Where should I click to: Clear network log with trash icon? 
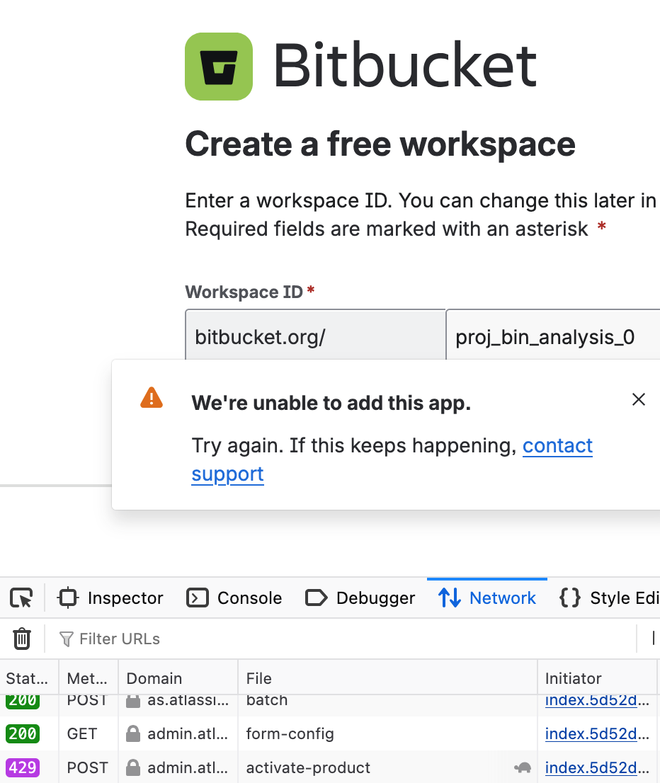tap(22, 639)
